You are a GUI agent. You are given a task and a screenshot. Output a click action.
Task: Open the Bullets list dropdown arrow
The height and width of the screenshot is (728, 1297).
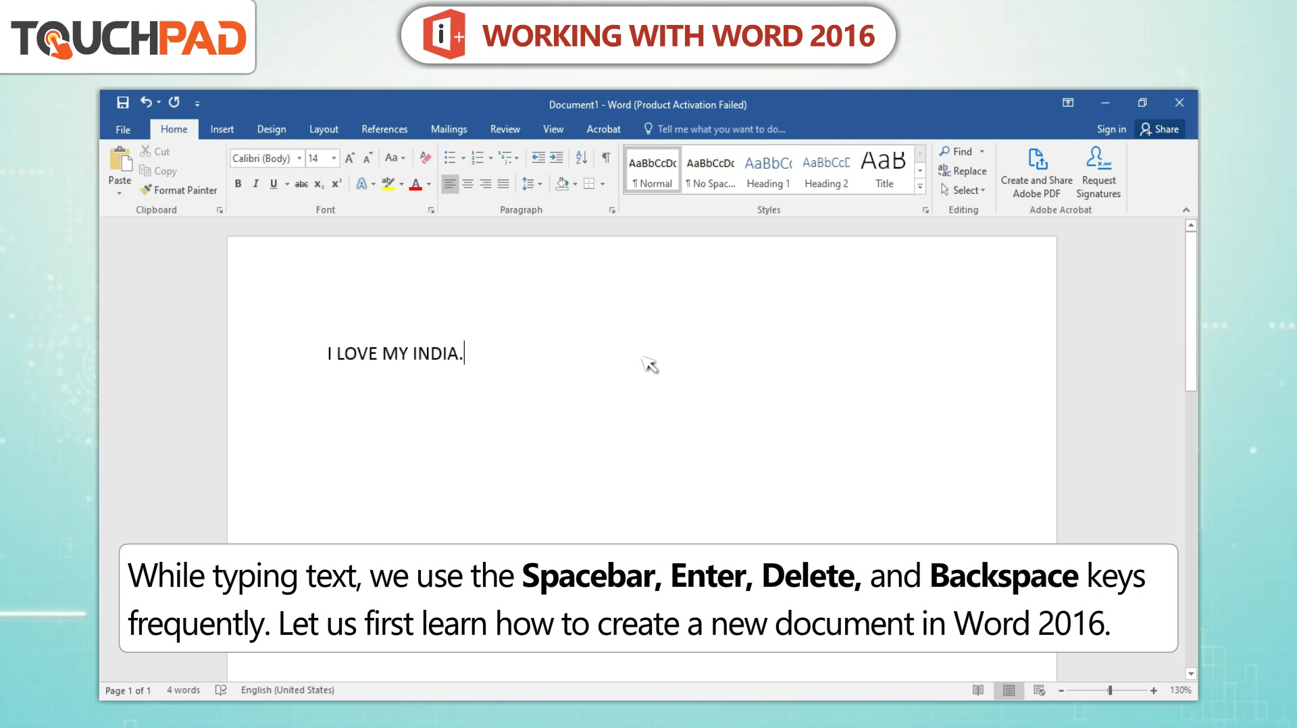[x=463, y=159]
